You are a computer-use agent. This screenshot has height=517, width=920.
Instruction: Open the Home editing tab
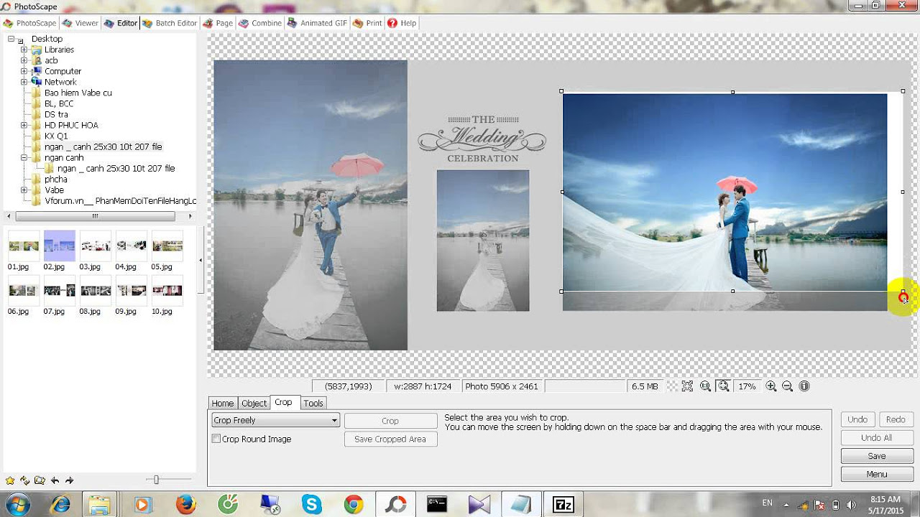point(223,403)
